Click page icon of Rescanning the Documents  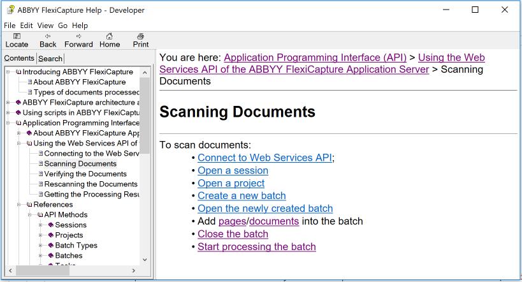tap(41, 184)
